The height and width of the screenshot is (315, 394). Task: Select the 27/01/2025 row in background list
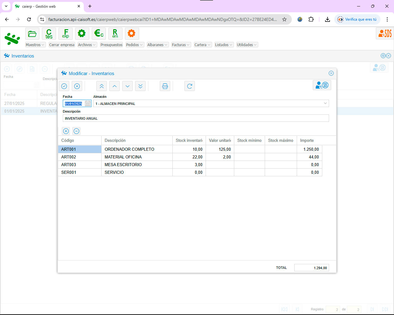tap(29, 103)
